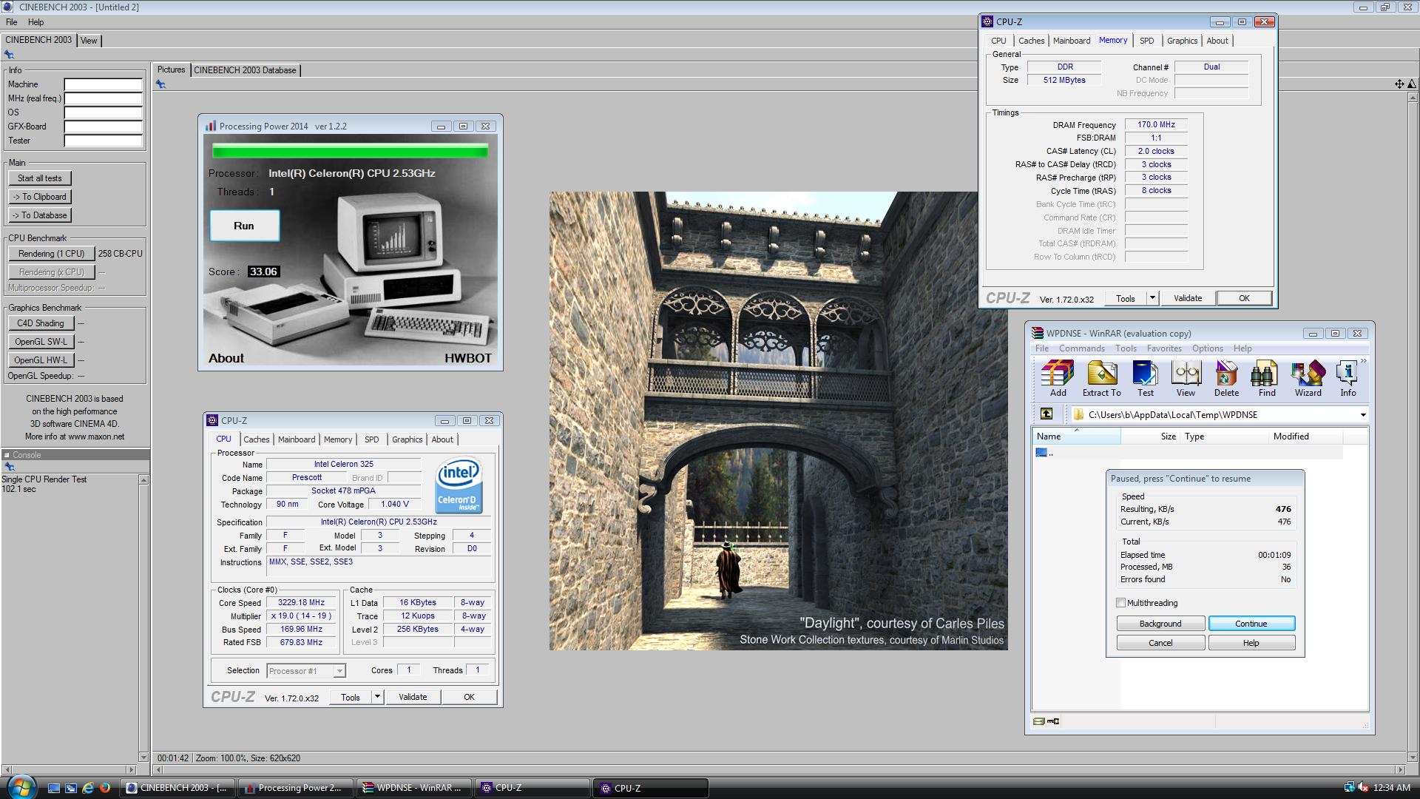The height and width of the screenshot is (799, 1420).
Task: Click the network icon in system tray
Action: point(1349,788)
